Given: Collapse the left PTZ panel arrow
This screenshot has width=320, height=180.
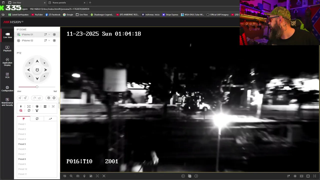Looking at the screenshot, I should [59, 103].
